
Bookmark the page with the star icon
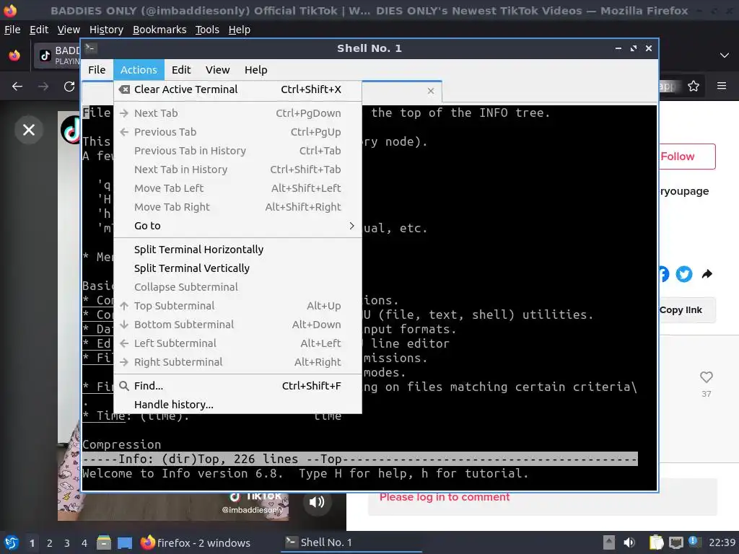pos(694,87)
